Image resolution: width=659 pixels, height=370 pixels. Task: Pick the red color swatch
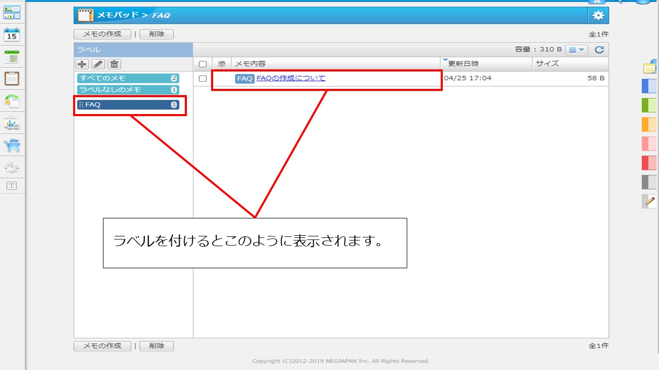coord(650,163)
